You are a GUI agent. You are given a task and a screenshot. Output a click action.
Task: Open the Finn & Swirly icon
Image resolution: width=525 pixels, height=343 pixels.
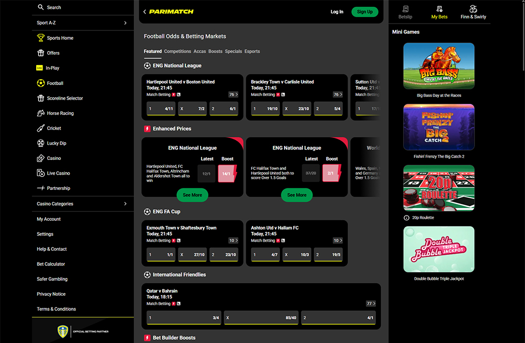[473, 9]
